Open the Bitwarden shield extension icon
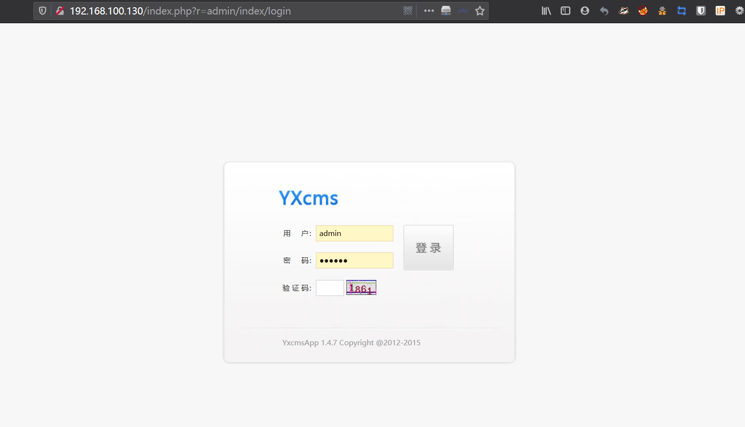745x427 pixels. click(700, 11)
